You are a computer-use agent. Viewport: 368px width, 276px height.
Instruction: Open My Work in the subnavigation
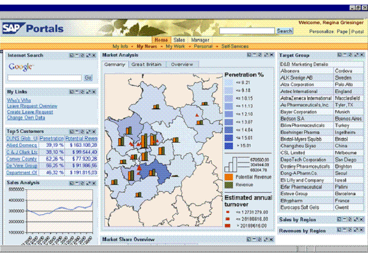pyautogui.click(x=175, y=46)
